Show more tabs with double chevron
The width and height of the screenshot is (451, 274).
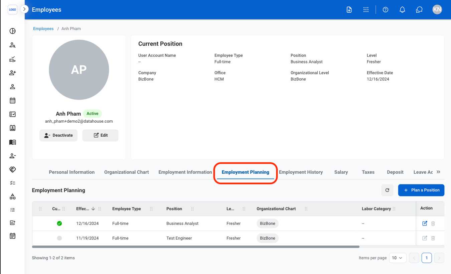[438, 172]
